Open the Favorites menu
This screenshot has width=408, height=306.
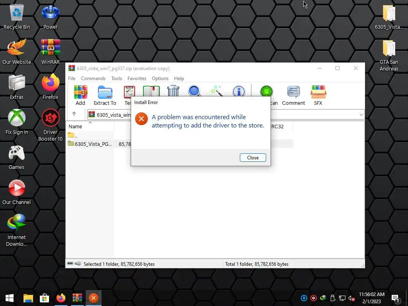click(137, 78)
